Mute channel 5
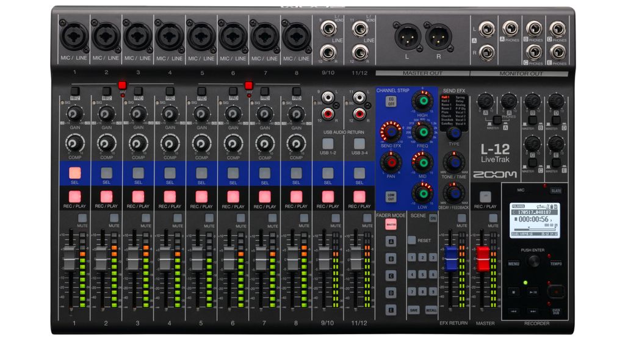 tap(209, 218)
